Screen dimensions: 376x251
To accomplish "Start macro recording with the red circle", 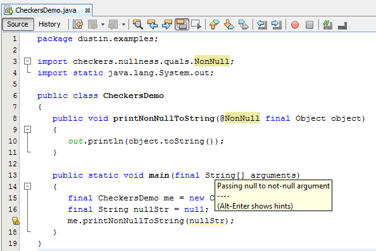I will coord(295,25).
